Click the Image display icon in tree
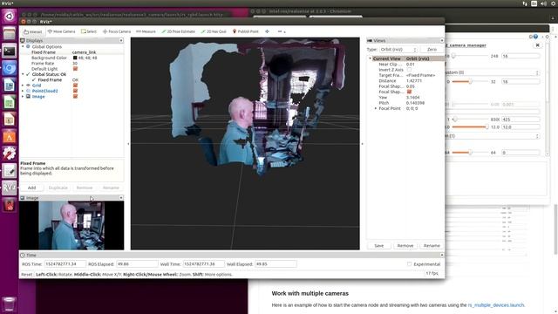 point(28,97)
